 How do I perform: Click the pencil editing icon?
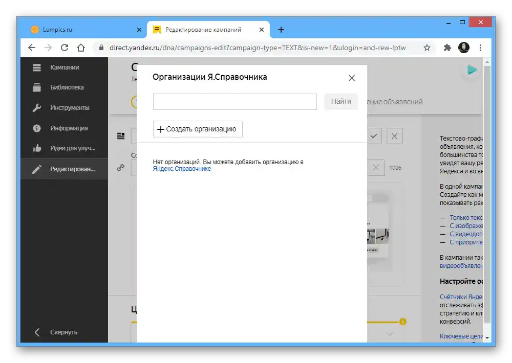(37, 169)
